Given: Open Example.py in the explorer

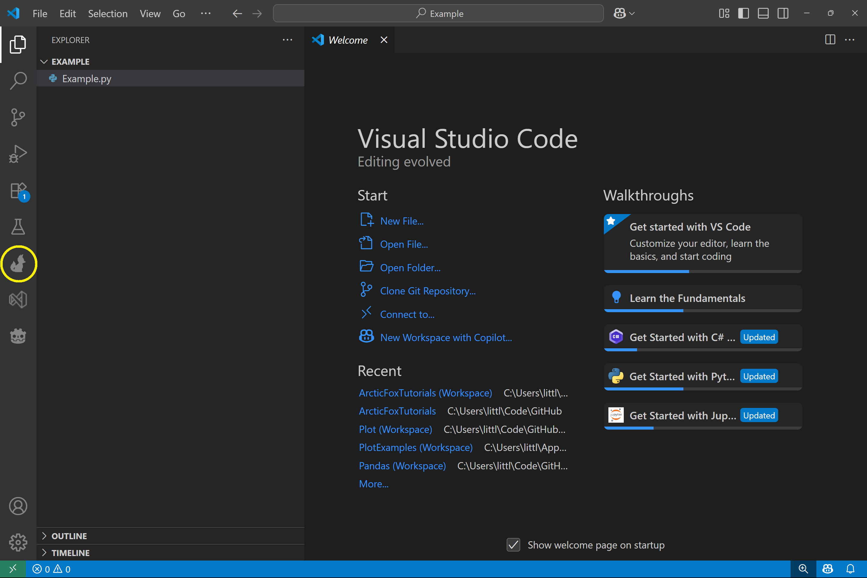Looking at the screenshot, I should (170, 79).
